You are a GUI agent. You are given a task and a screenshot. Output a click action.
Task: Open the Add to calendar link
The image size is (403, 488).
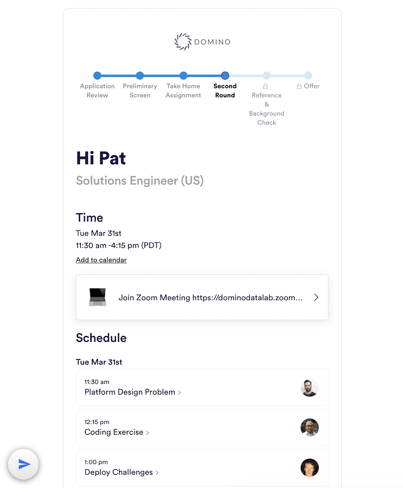tap(101, 260)
